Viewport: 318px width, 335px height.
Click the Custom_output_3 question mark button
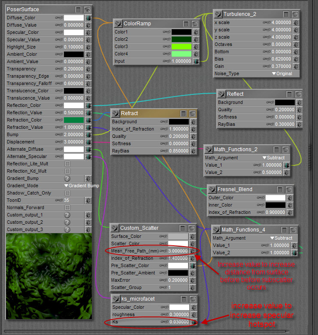[67, 229]
